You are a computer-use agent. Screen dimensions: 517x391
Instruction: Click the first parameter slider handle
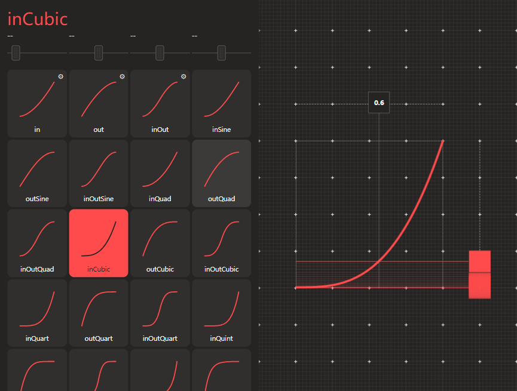click(16, 53)
